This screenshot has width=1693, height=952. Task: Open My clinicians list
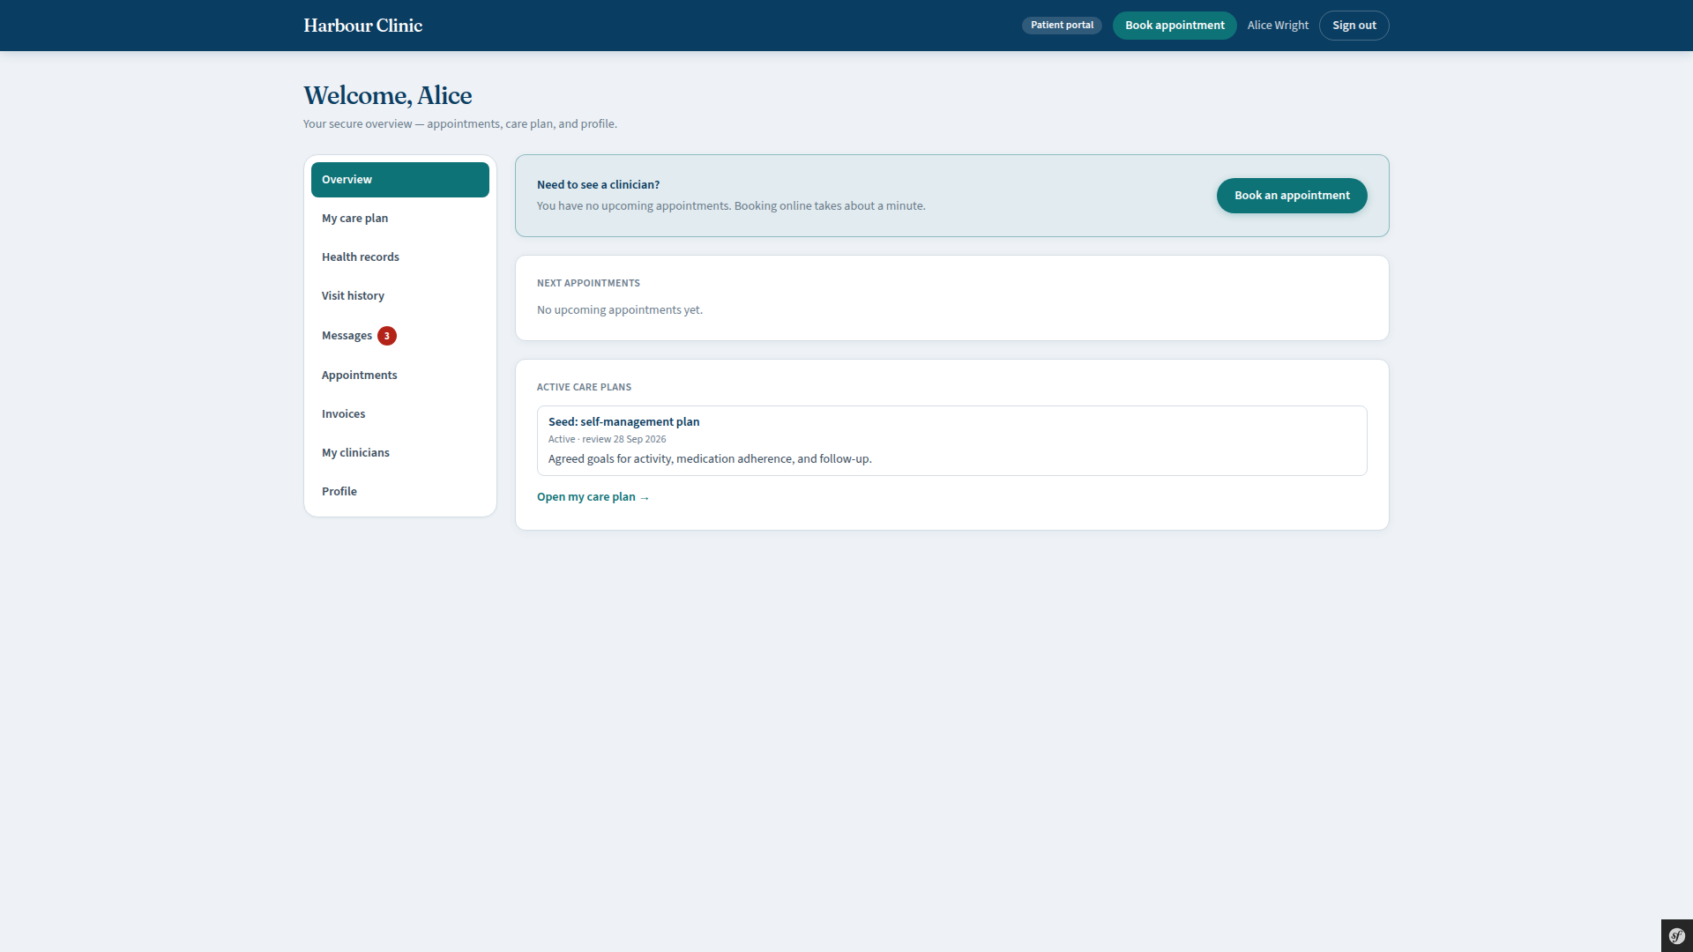(400, 453)
